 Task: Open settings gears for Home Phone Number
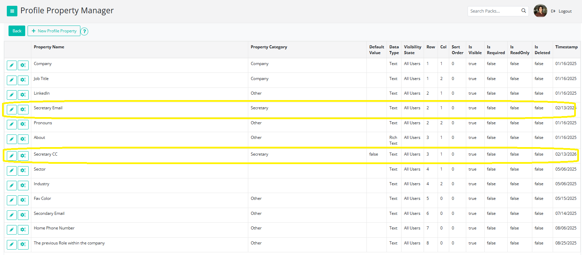[x=23, y=230]
